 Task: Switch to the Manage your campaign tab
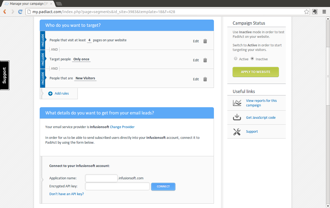(x=28, y=4)
